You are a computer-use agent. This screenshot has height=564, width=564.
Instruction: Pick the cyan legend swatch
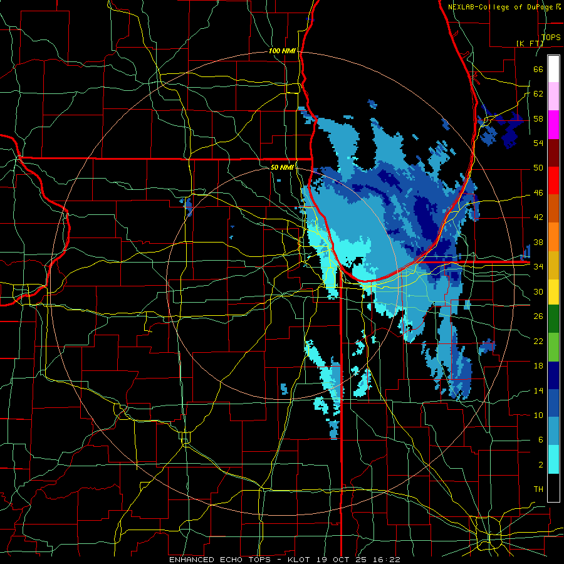pyautogui.click(x=553, y=459)
